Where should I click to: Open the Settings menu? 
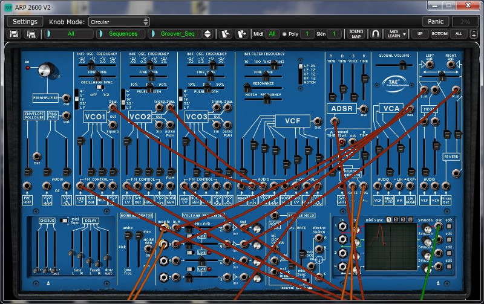coord(25,22)
